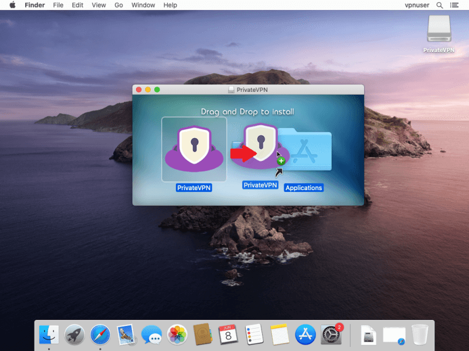The height and width of the screenshot is (351, 469).
Task: Open Launchpad from the Dock
Action: [74, 335]
